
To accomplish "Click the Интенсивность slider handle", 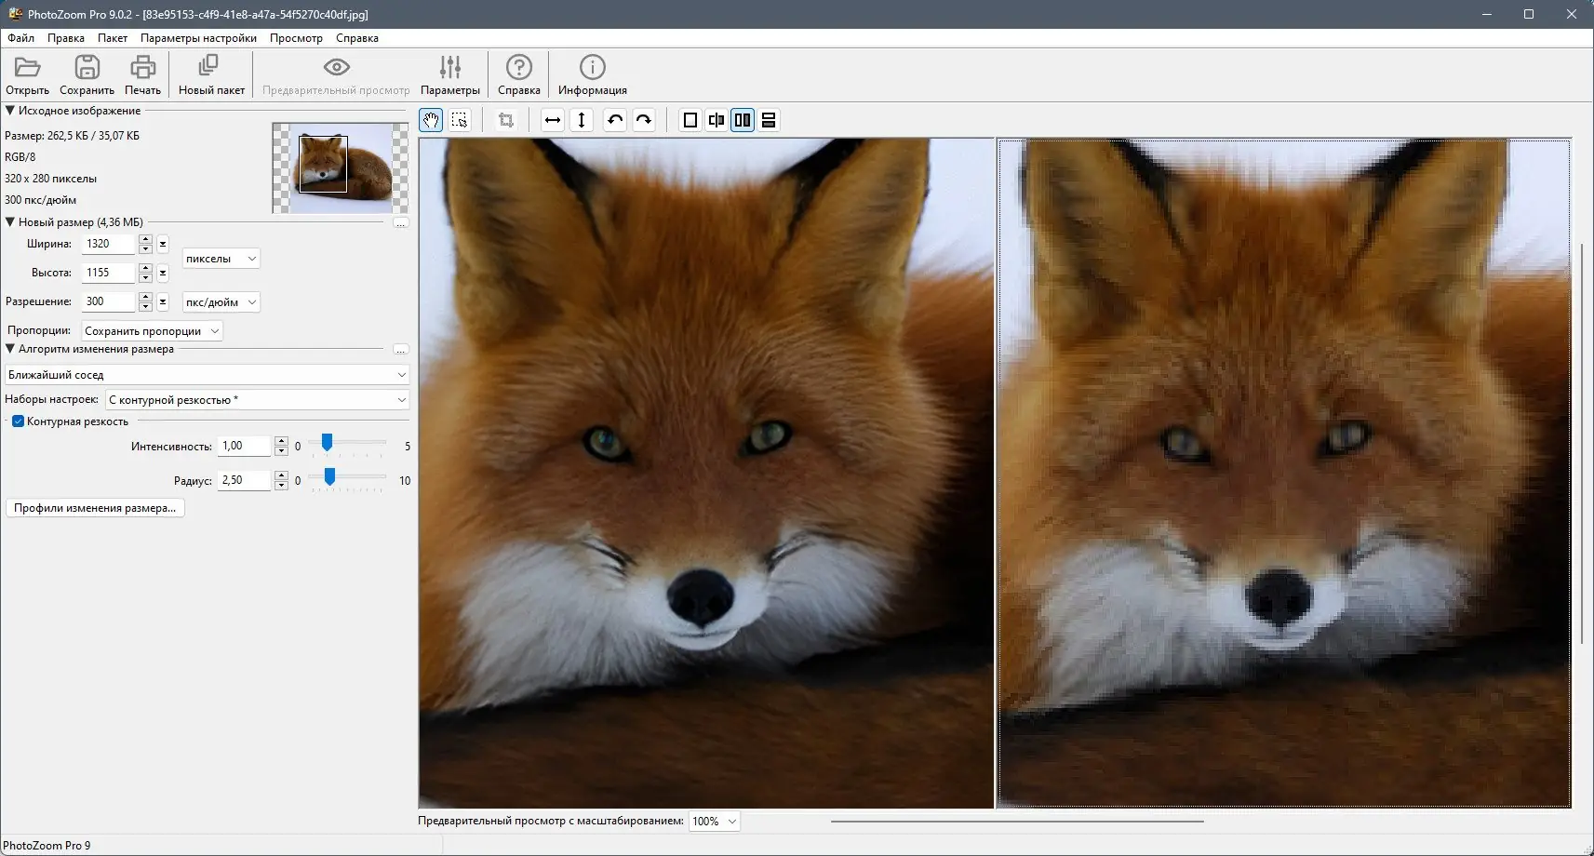I will coord(327,443).
